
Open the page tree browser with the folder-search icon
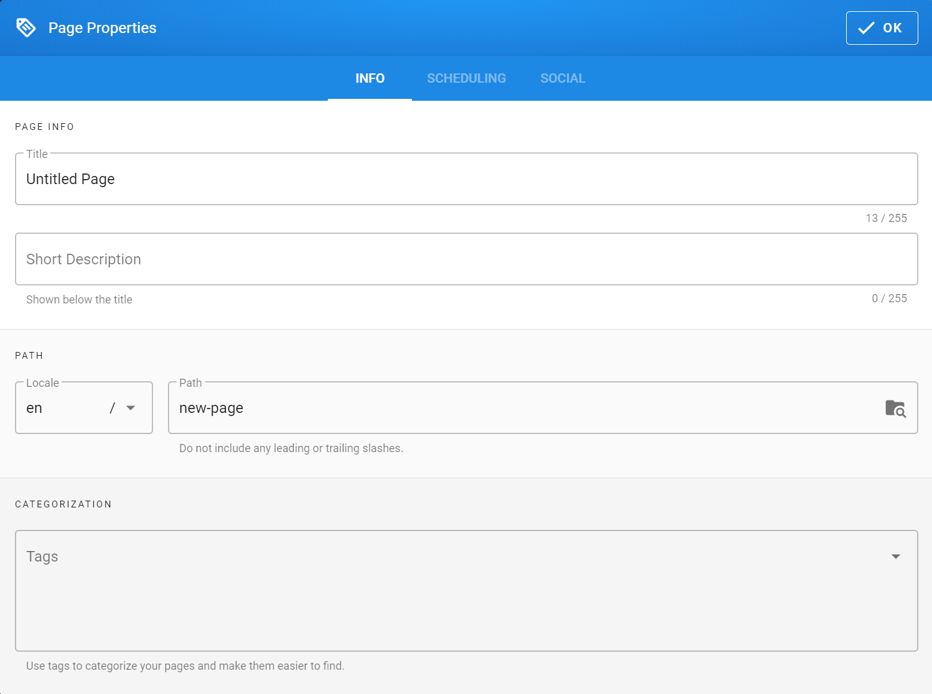(x=895, y=407)
